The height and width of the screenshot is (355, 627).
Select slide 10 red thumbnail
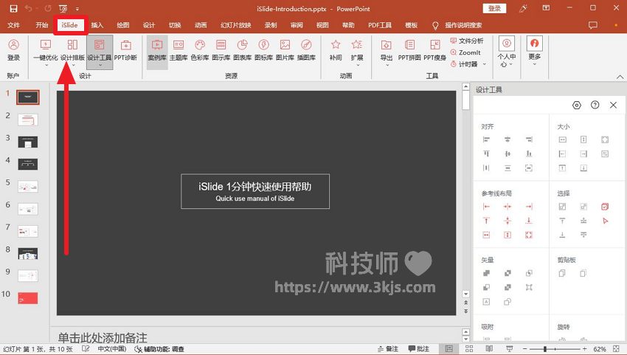[x=28, y=298]
